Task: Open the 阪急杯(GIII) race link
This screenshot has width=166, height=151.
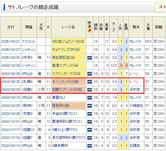Action: click(61, 106)
